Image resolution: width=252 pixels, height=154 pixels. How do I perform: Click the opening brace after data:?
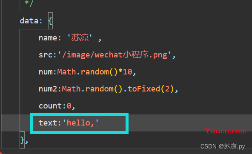point(50,21)
